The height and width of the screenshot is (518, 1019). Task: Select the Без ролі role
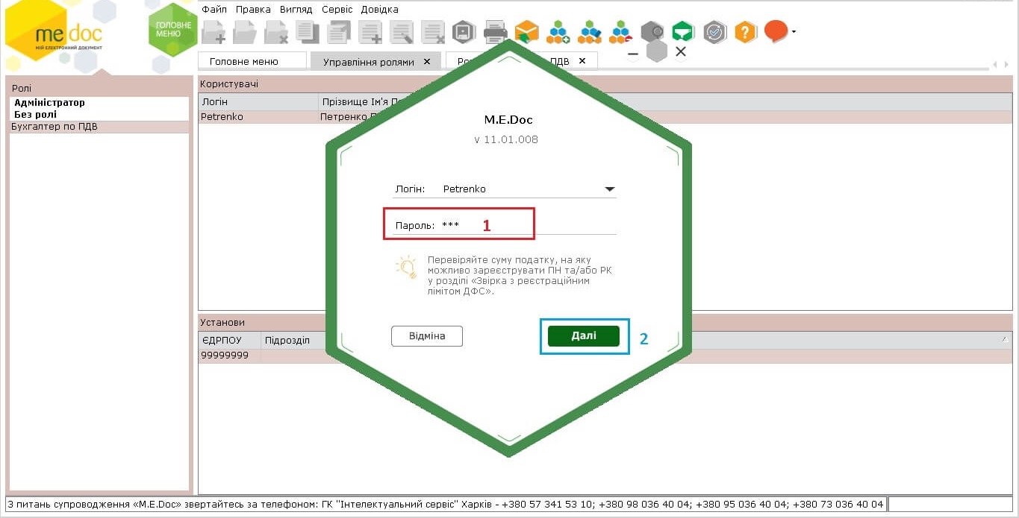click(x=99, y=115)
